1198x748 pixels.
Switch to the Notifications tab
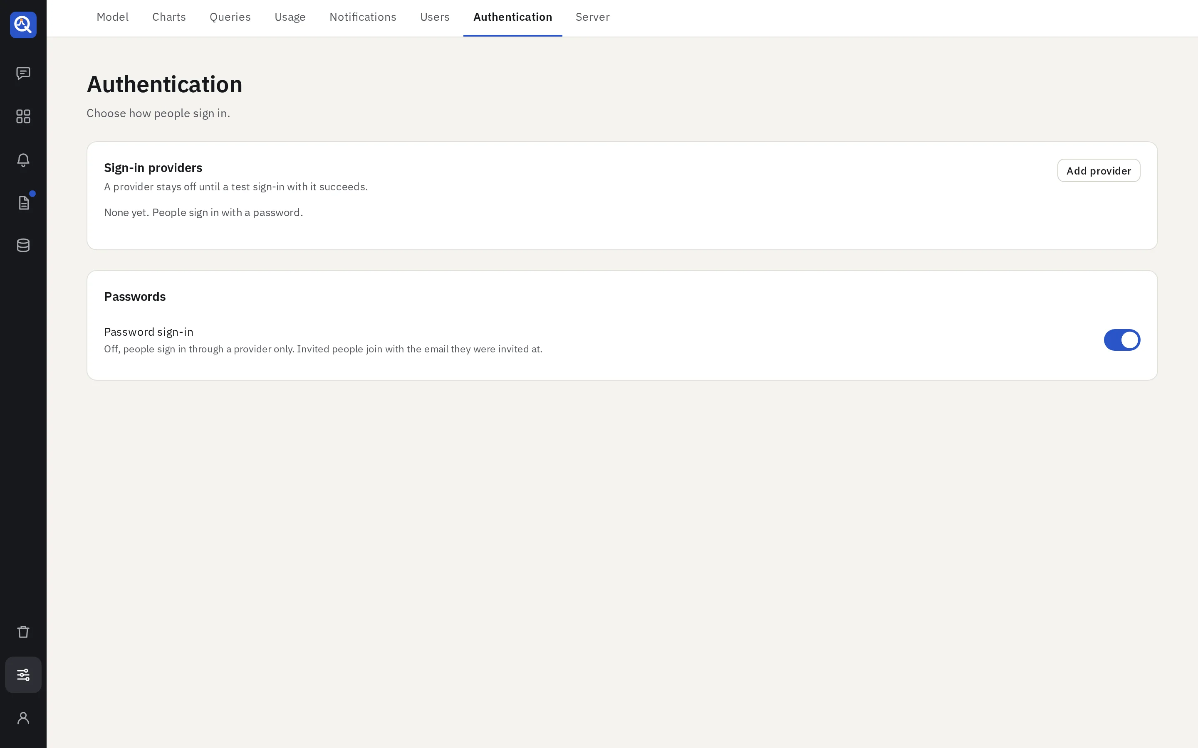tap(363, 17)
